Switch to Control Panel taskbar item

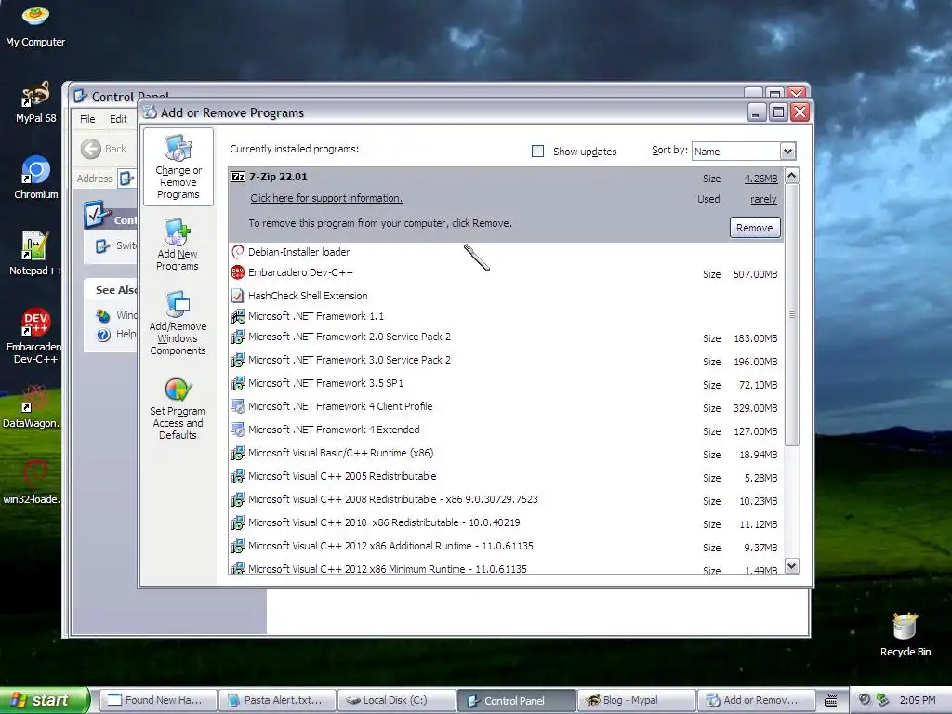point(516,700)
